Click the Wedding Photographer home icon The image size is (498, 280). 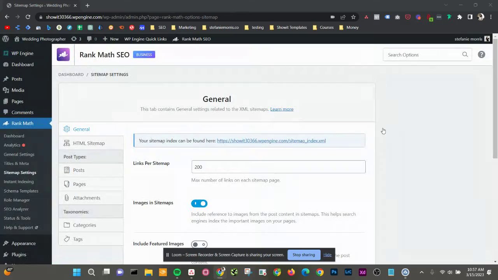pyautogui.click(x=17, y=39)
